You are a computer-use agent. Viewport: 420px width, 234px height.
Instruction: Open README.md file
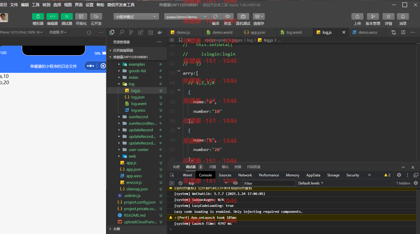(x=135, y=215)
